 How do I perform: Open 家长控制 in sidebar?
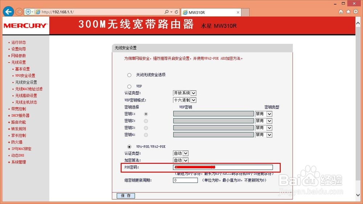point(19,136)
